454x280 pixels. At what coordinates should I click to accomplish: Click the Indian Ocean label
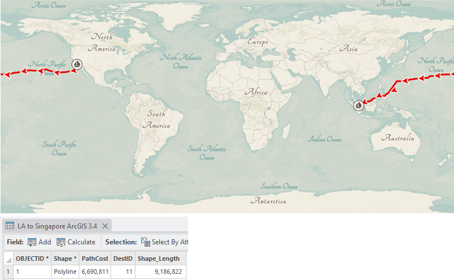click(x=325, y=139)
